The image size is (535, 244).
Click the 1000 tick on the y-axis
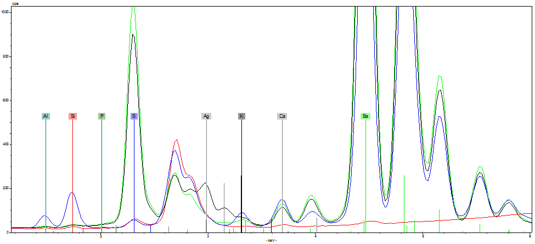coord(5,12)
